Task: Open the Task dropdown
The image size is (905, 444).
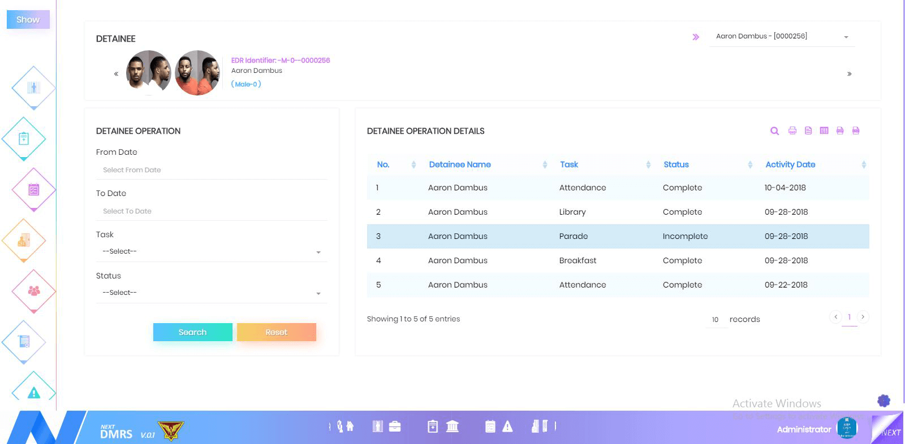Action: (212, 252)
